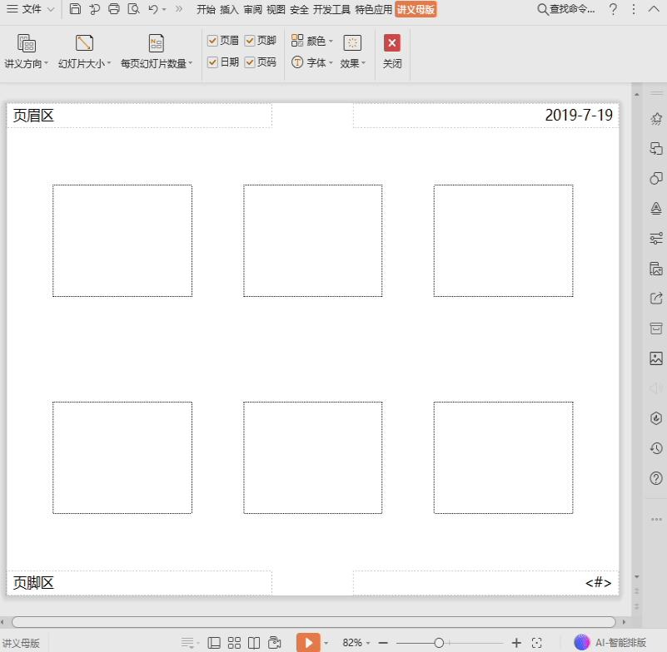Image resolution: width=667 pixels, height=652 pixels.
Task: Click the overlapping squares icon in sidebar
Action: (x=656, y=148)
